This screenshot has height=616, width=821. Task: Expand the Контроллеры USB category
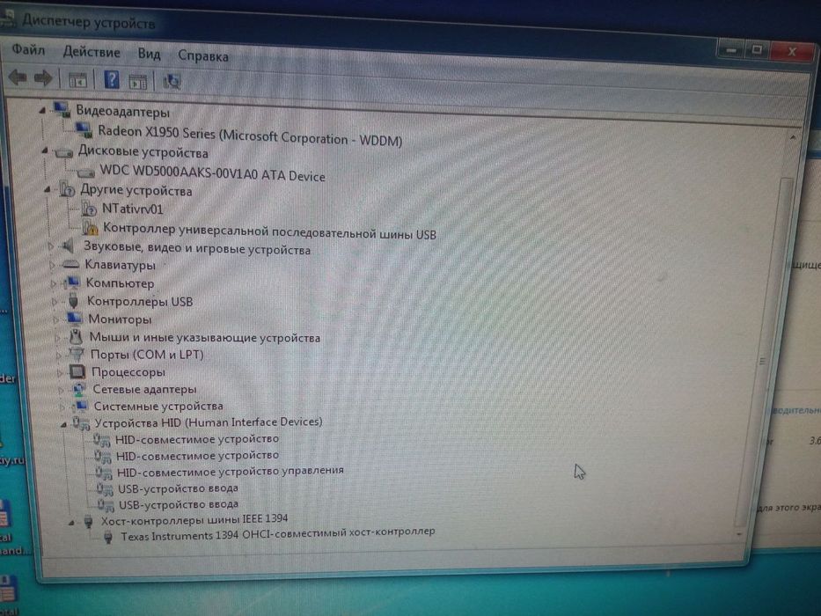pos(55,302)
